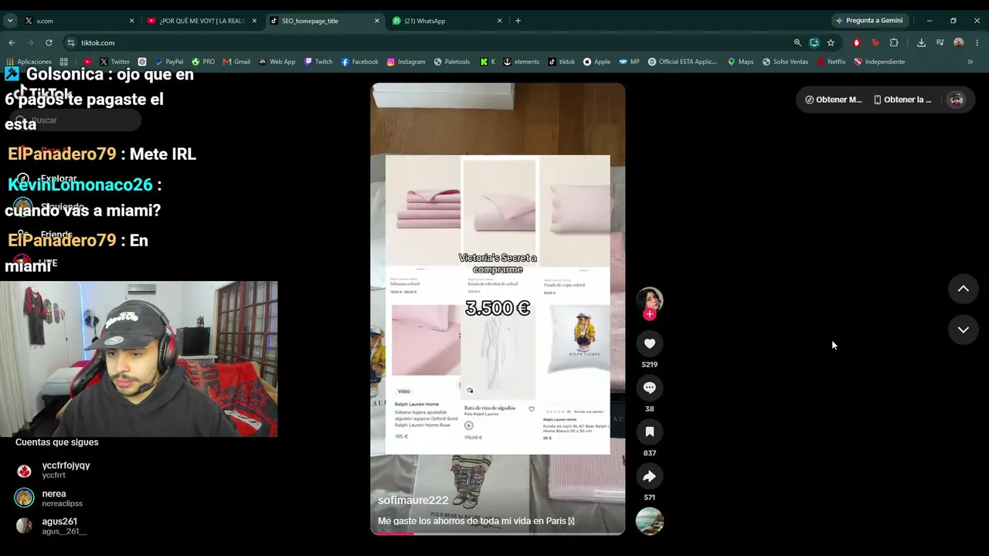Go to the previous video with the up arrow

click(x=964, y=289)
